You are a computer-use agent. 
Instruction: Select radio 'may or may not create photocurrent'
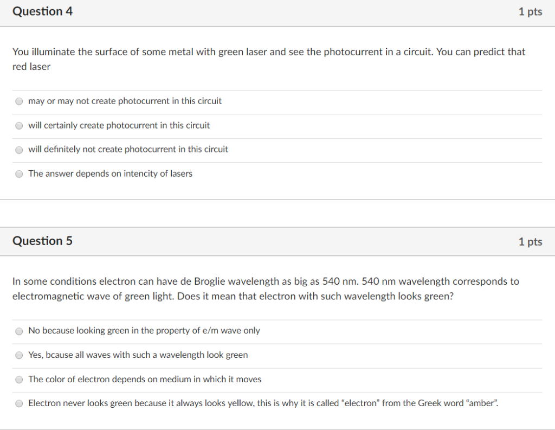click(x=19, y=101)
